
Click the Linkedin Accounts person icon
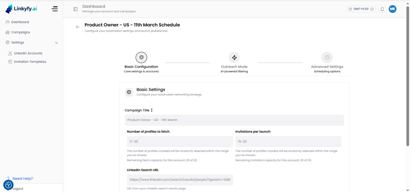(10, 53)
